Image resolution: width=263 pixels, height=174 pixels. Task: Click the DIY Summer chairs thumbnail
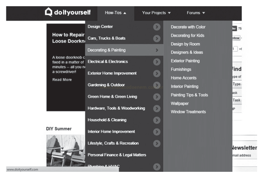click(66, 151)
